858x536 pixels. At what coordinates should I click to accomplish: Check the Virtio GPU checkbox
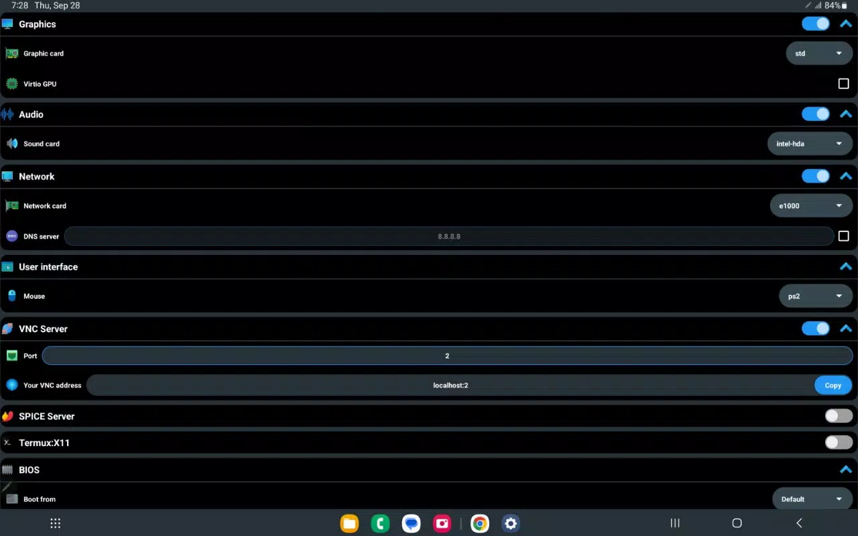[x=844, y=84]
